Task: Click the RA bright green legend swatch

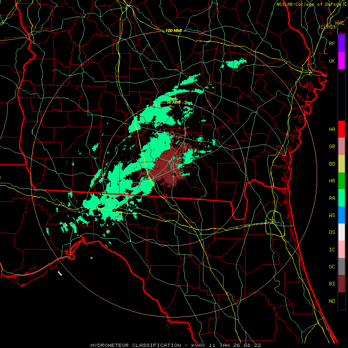Action: point(341,198)
